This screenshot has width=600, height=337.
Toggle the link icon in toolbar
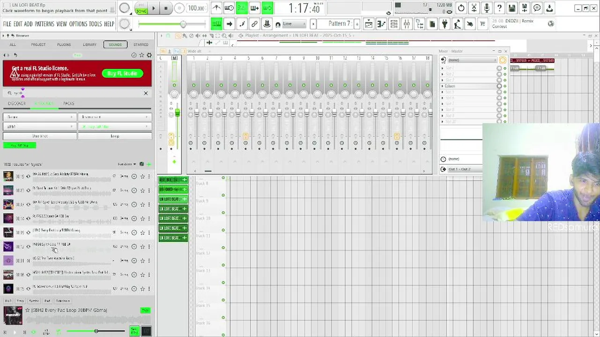point(254,24)
